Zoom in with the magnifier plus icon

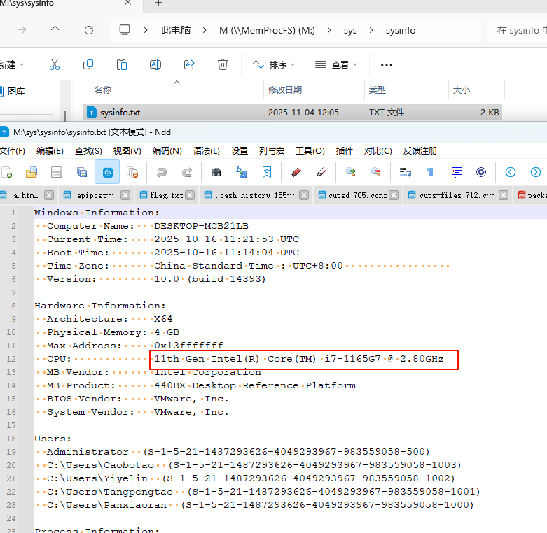(351, 172)
